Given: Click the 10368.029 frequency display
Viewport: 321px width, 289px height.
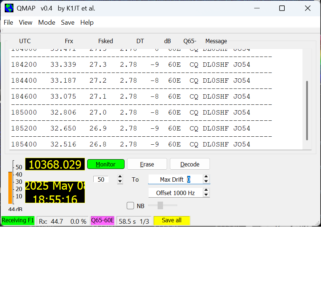Looking at the screenshot, I should point(55,164).
